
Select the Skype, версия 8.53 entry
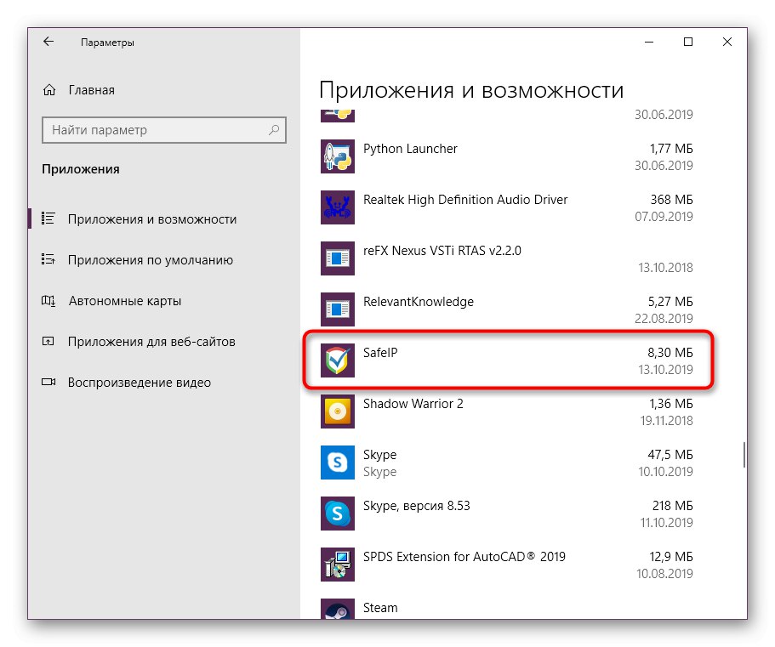(x=510, y=514)
